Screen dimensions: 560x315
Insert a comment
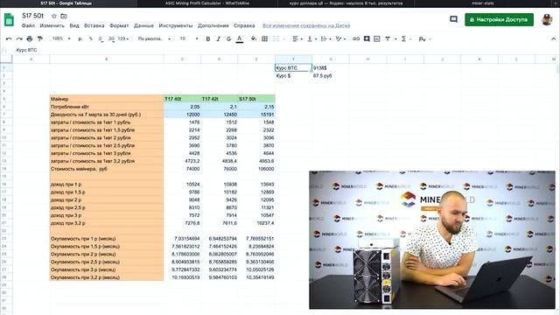[x=367, y=38]
